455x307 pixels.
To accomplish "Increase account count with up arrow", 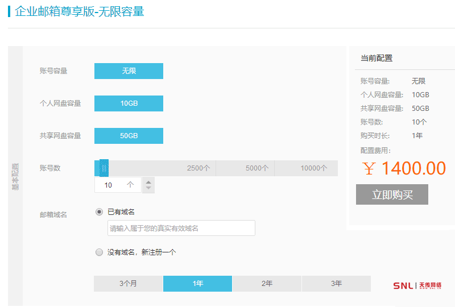I will 148,182.
